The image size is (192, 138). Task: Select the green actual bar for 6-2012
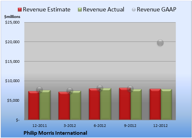coord(105,104)
